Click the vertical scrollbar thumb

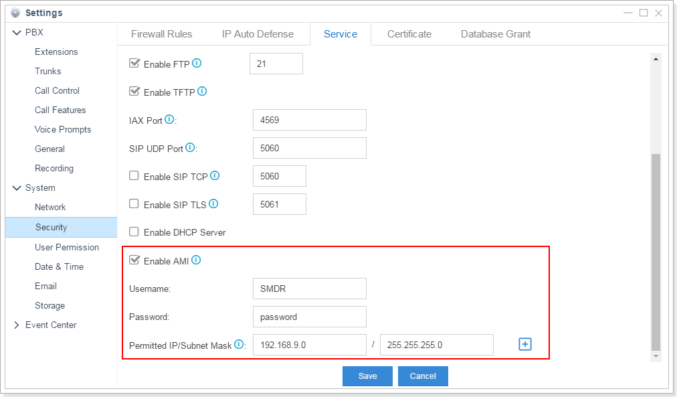(656, 251)
